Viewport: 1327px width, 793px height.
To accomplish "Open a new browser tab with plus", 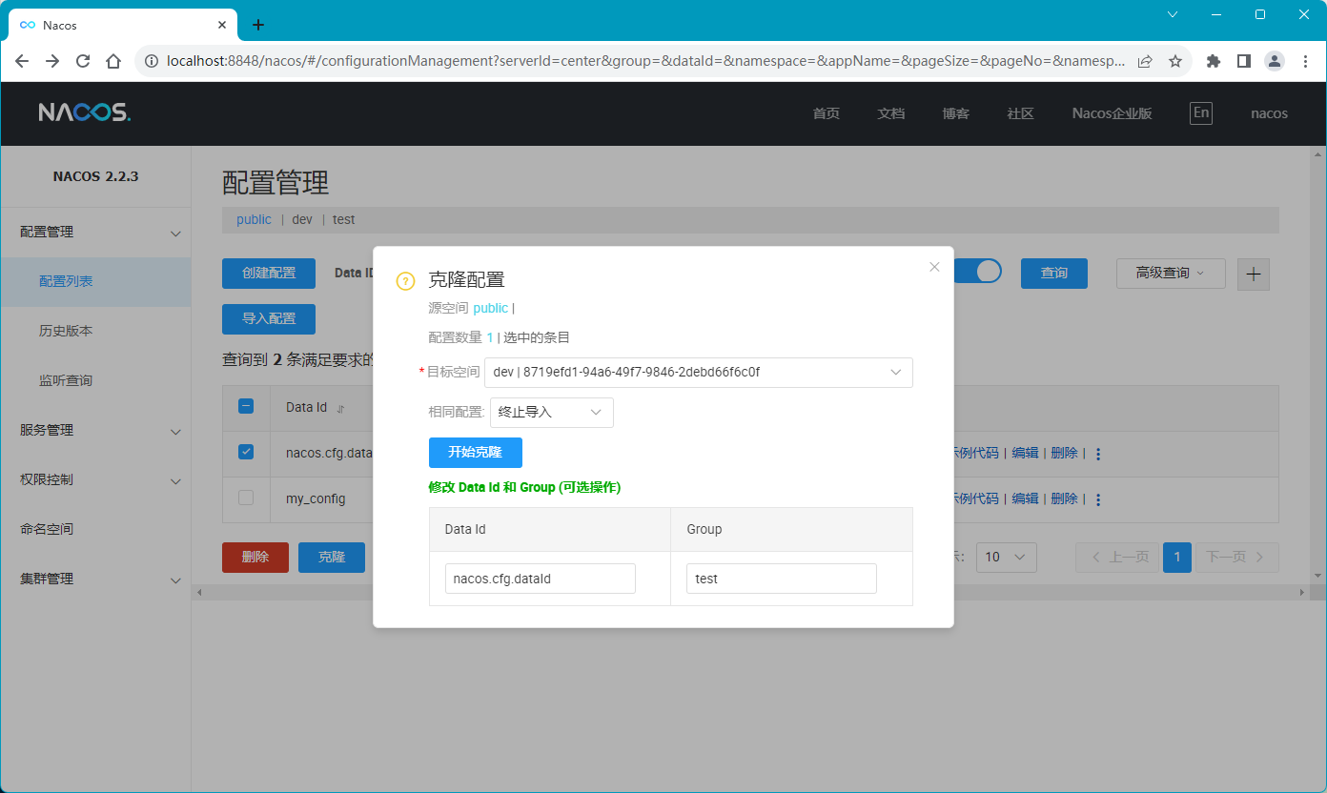I will click(x=257, y=25).
